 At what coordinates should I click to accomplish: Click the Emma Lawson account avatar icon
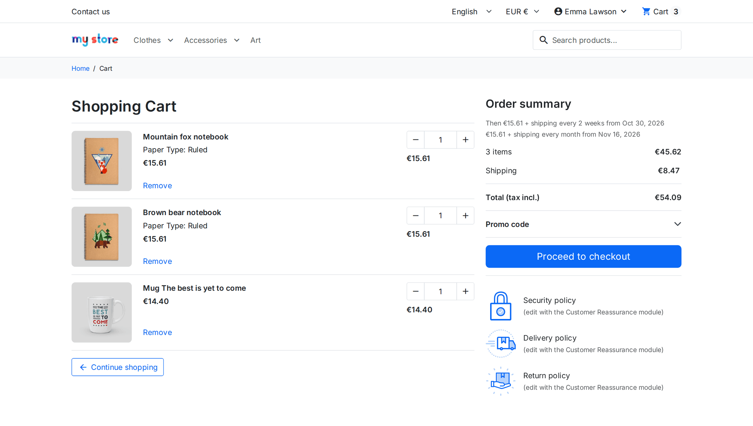pyautogui.click(x=558, y=12)
